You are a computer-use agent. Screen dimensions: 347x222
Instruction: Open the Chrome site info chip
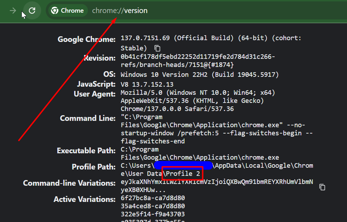click(x=68, y=11)
